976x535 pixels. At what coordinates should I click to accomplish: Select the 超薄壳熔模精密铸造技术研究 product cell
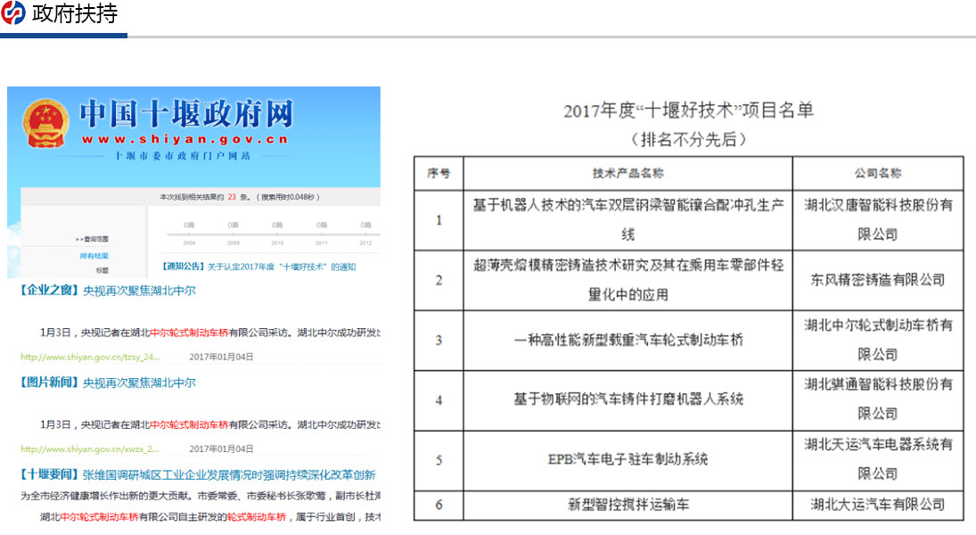click(628, 280)
